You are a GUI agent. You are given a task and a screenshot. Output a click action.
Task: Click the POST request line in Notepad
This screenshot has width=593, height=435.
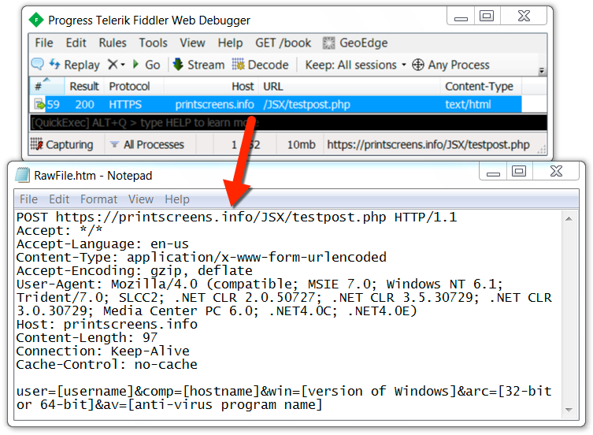click(x=237, y=217)
